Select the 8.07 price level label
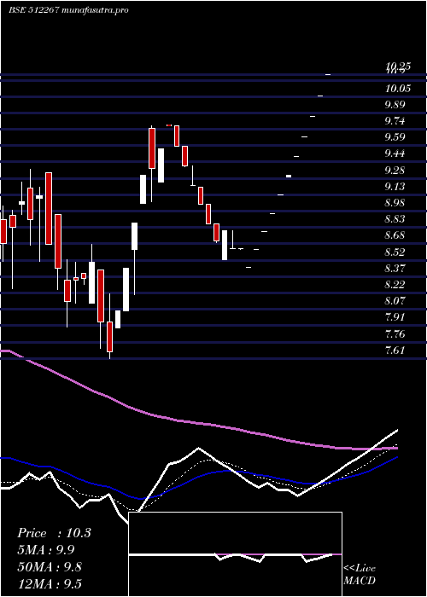Image resolution: width=427 pixels, height=597 pixels. click(x=395, y=301)
